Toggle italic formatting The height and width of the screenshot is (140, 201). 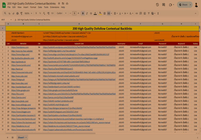(x=87, y=13)
